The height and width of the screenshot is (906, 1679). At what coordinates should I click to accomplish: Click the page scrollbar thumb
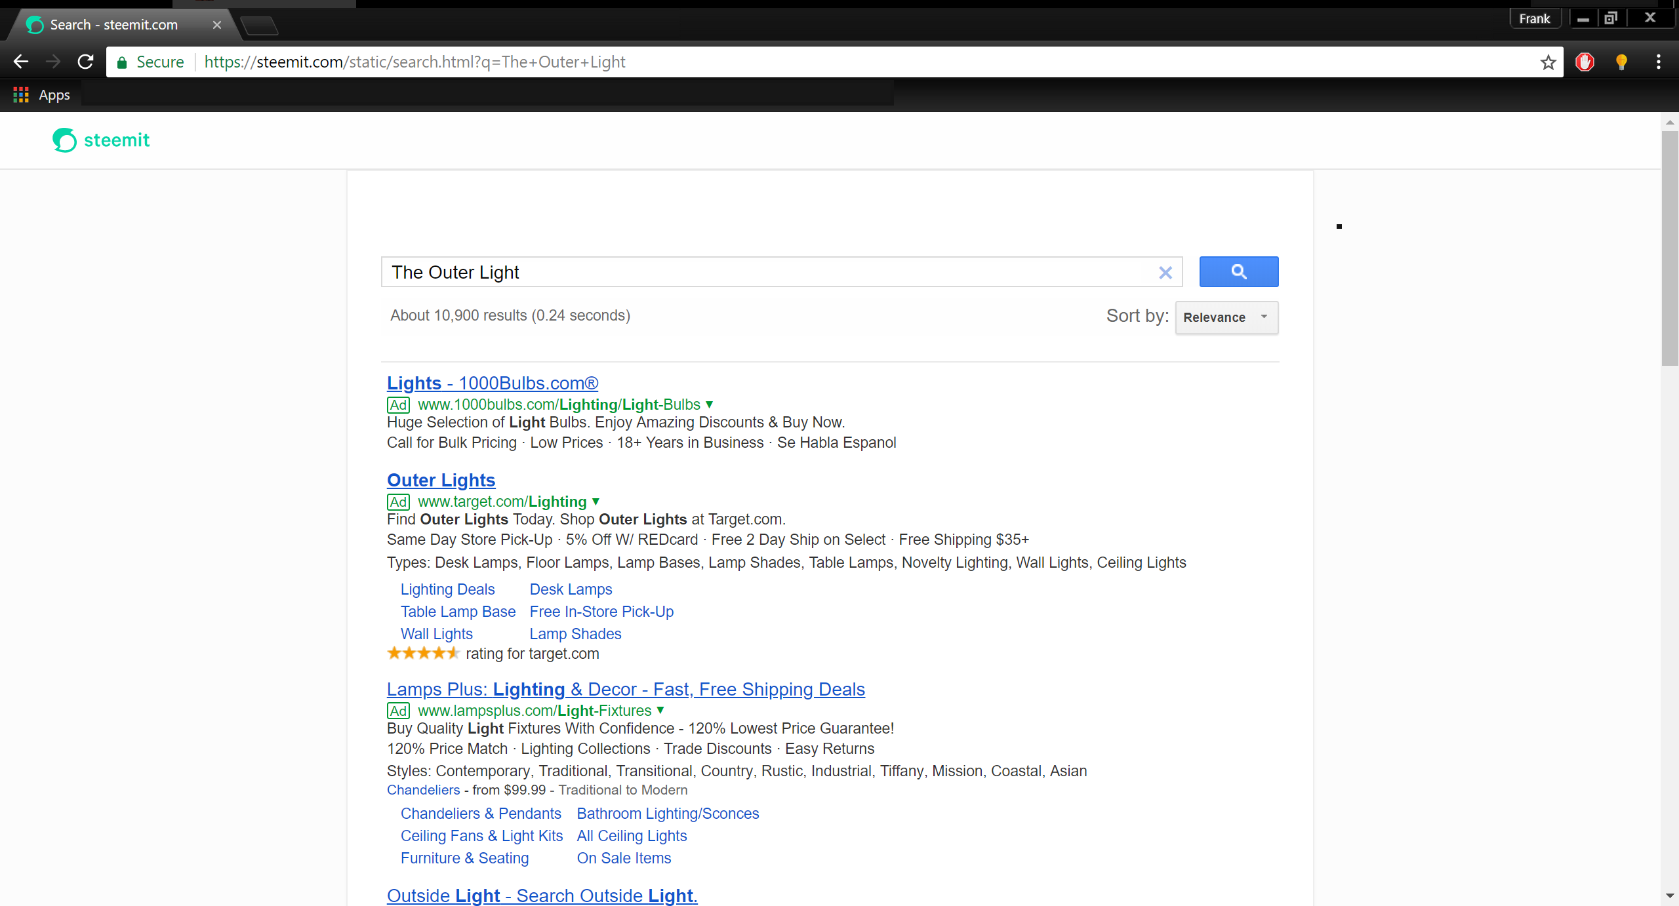pyautogui.click(x=1670, y=248)
